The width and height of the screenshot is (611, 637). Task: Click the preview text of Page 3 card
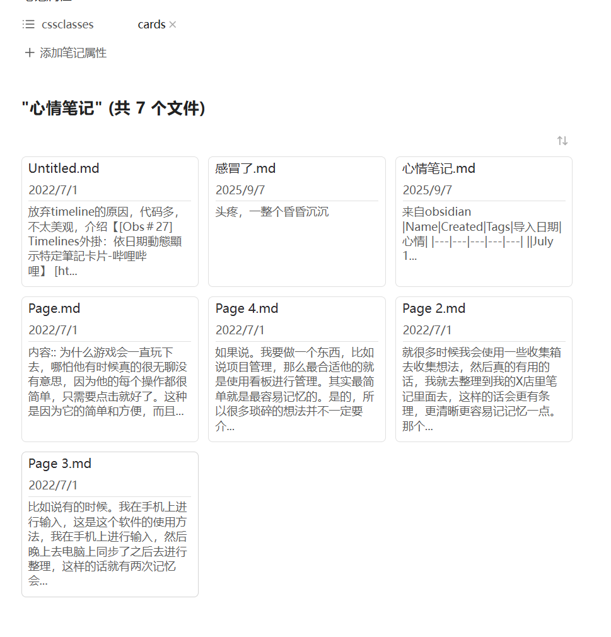[108, 544]
